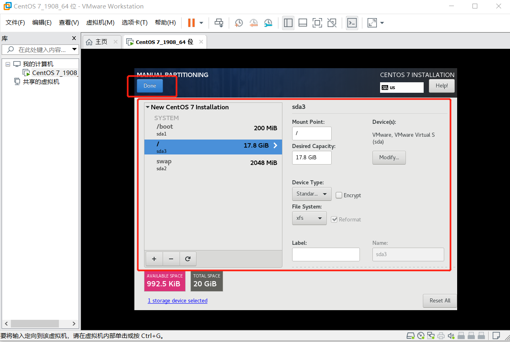Open the library search filter dropdown arrow
This screenshot has width=510, height=342.
click(74, 50)
